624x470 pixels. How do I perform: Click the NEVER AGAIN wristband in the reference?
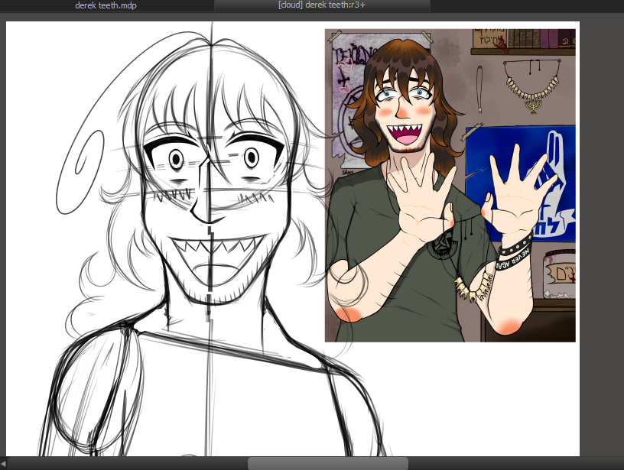click(x=515, y=254)
